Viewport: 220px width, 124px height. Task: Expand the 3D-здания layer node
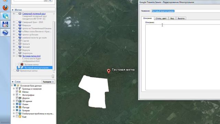[14, 101]
